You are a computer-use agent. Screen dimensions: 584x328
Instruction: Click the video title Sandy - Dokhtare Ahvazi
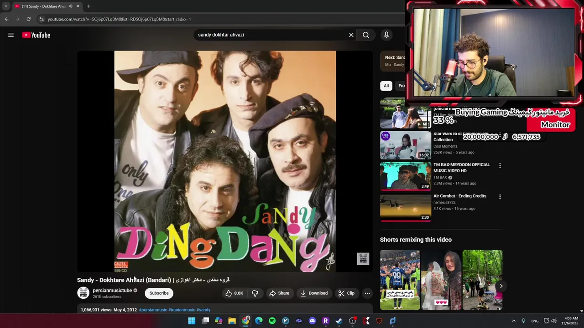pos(153,280)
